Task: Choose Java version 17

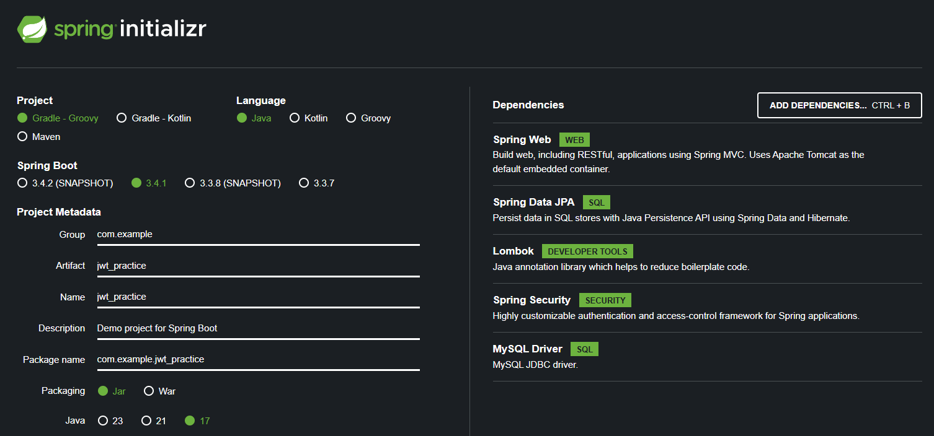Action: [x=198, y=421]
